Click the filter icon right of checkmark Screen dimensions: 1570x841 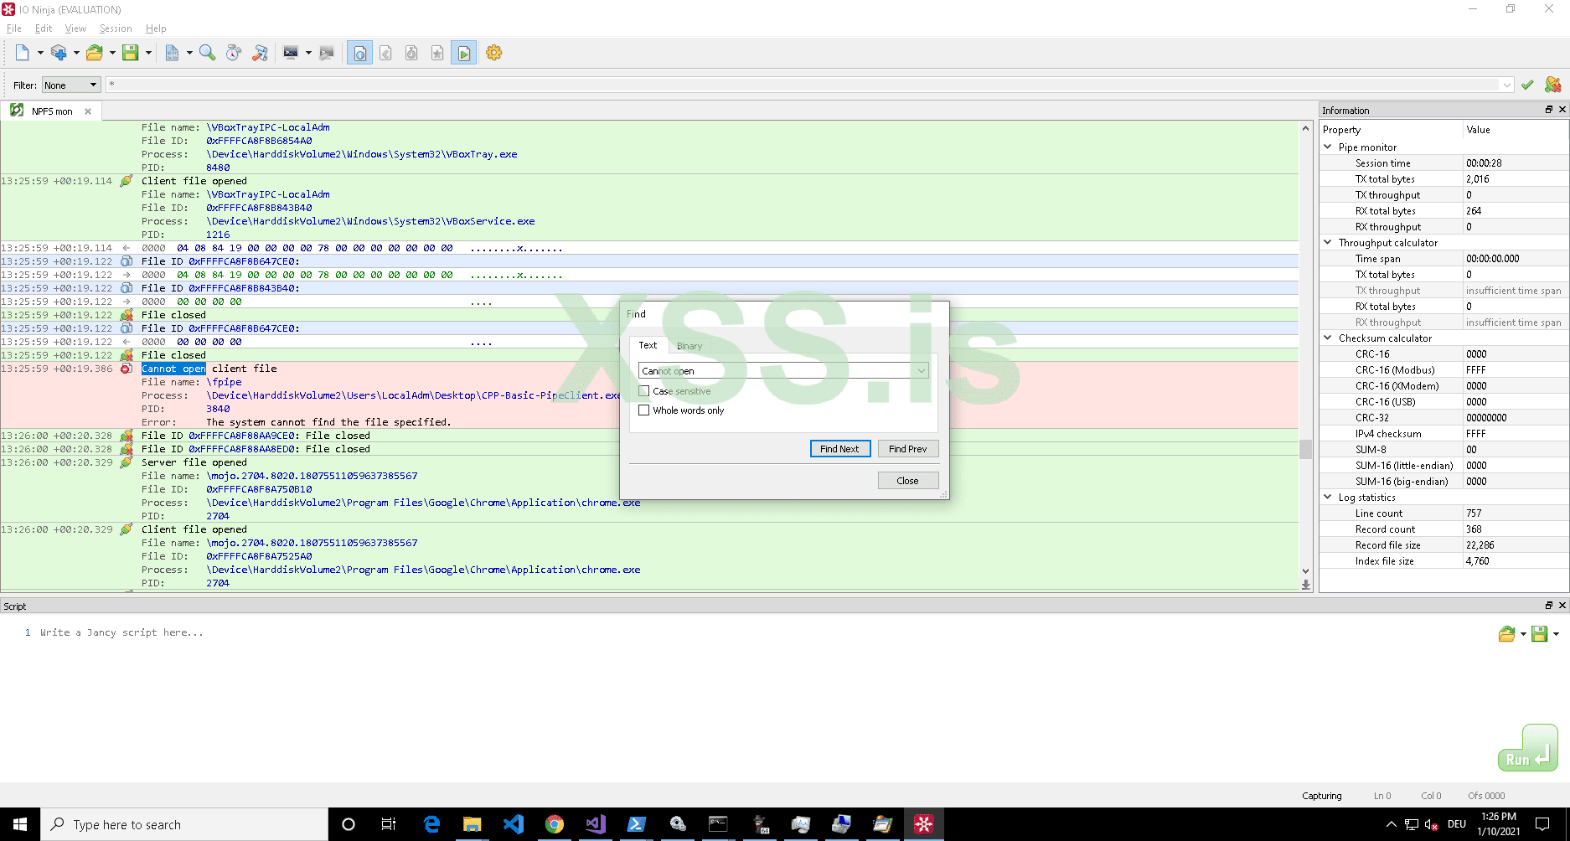[1552, 85]
